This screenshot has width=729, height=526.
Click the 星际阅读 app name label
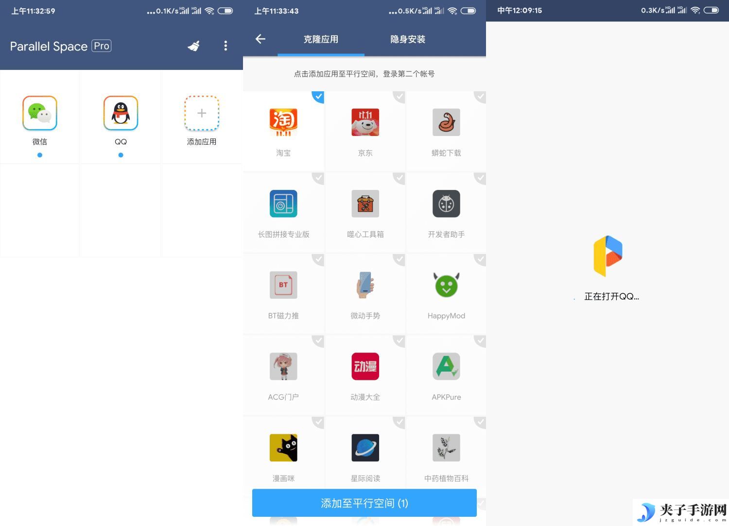[x=365, y=478]
